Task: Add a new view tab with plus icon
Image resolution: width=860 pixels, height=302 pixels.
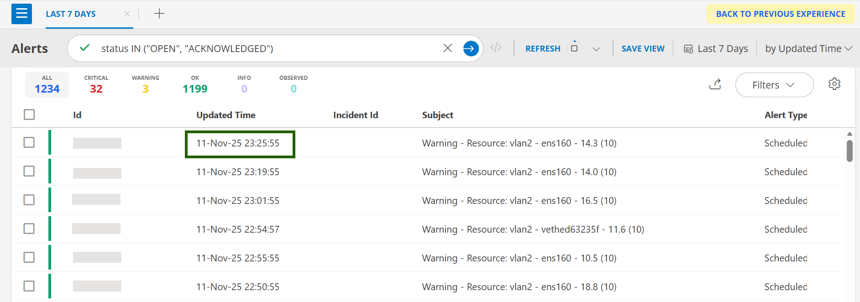Action: pyautogui.click(x=159, y=14)
